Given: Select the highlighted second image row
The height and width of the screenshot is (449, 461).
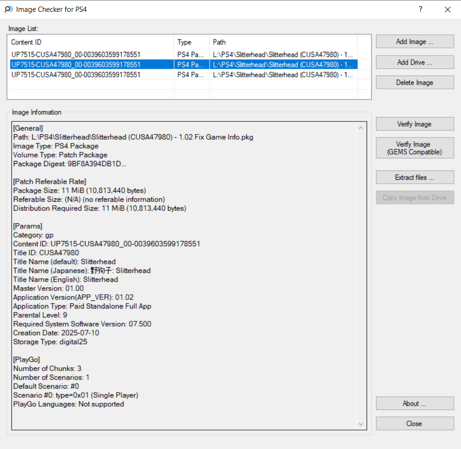Looking at the screenshot, I should coord(184,65).
